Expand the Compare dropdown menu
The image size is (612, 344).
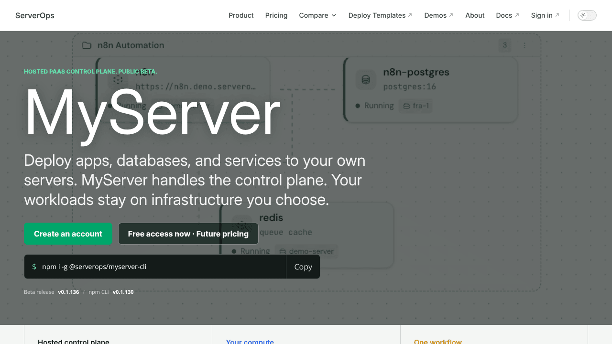[x=317, y=15]
